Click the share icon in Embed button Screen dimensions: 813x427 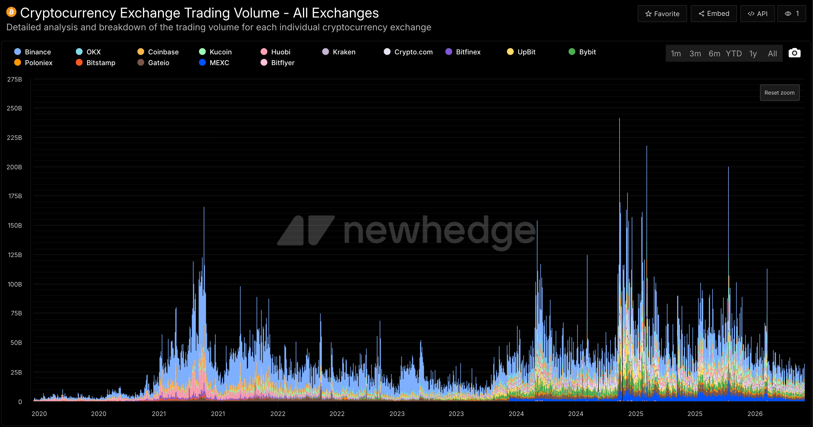[701, 14]
